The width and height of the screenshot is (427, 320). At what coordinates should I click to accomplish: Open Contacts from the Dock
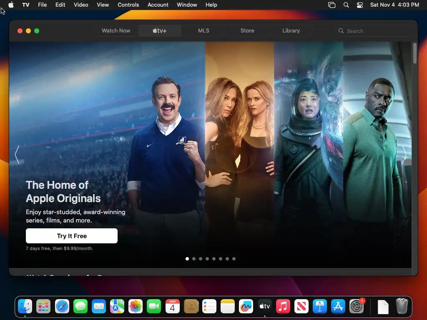191,306
